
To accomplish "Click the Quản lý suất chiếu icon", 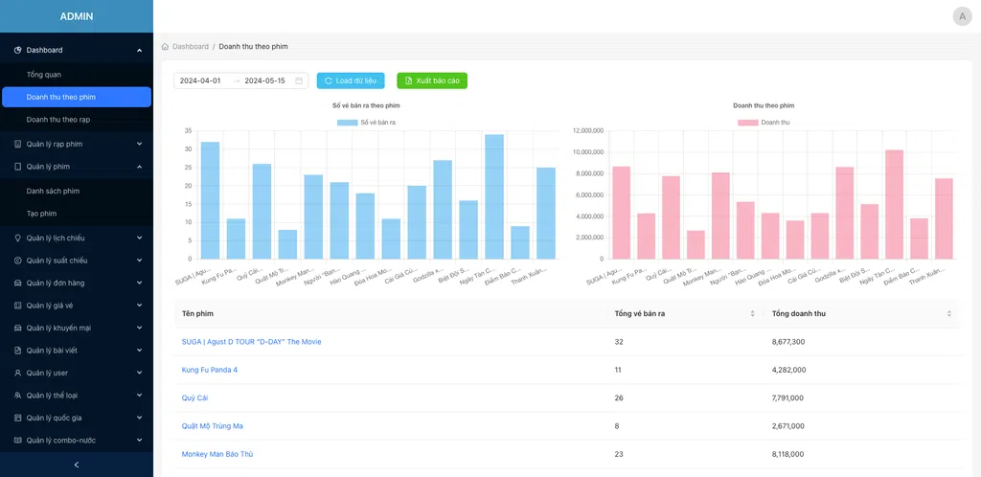I will pyautogui.click(x=17, y=261).
